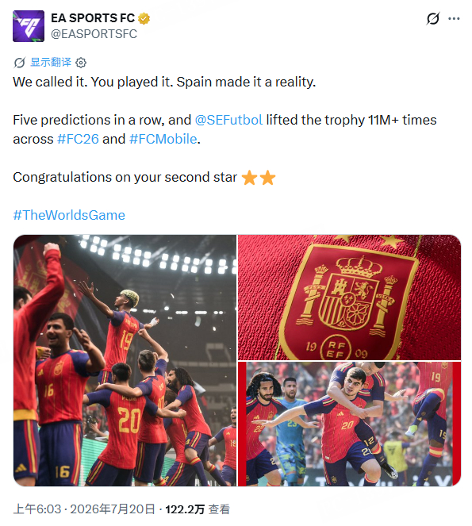The width and height of the screenshot is (472, 526).
Task: Click the Grok icon beside 显示翻译
Action: [x=20, y=63]
